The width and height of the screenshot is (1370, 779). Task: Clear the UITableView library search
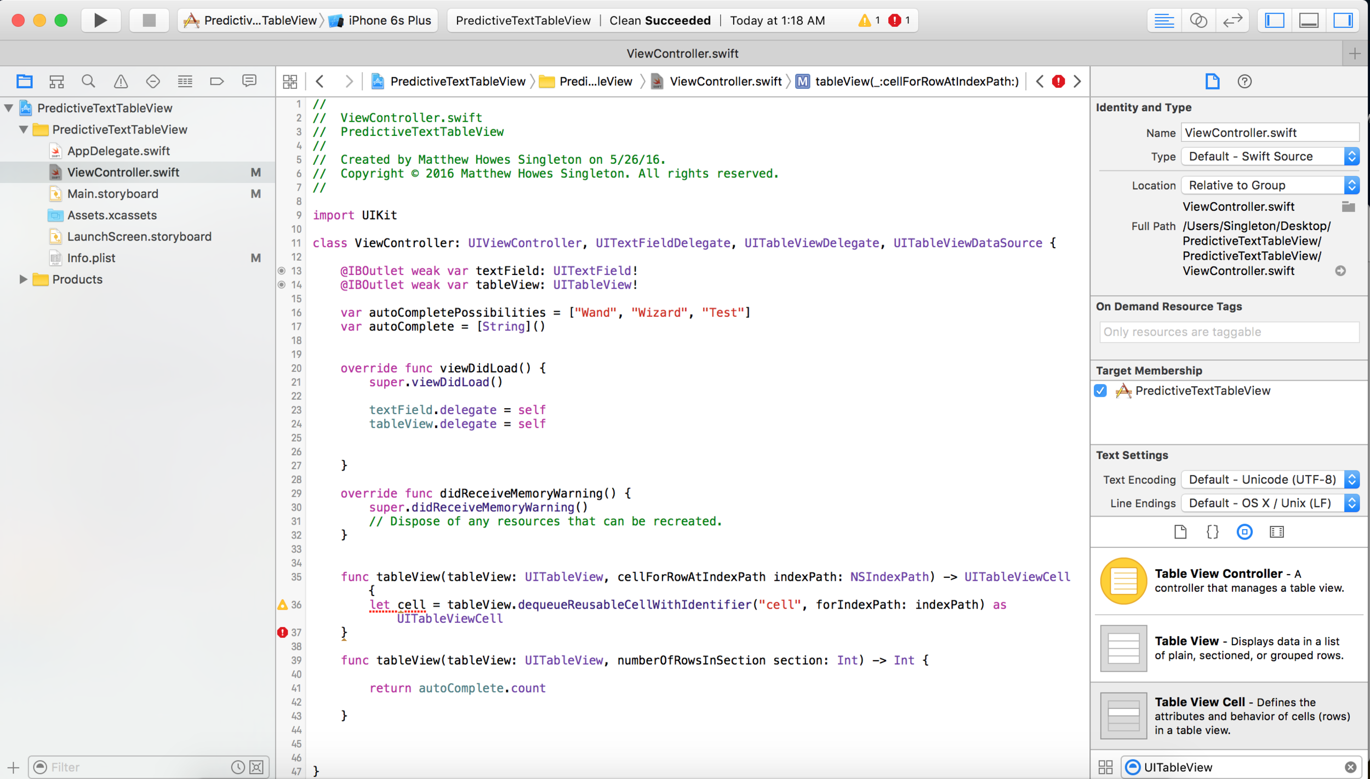(1350, 767)
